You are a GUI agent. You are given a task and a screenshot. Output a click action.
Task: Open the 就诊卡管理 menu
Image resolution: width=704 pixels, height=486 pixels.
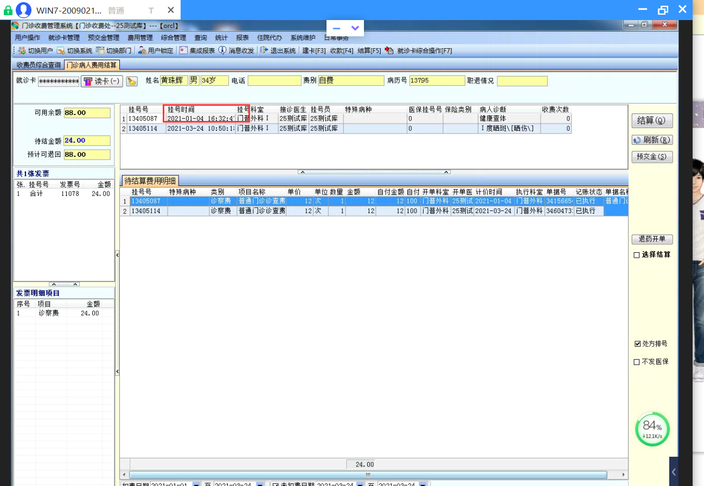(x=64, y=38)
